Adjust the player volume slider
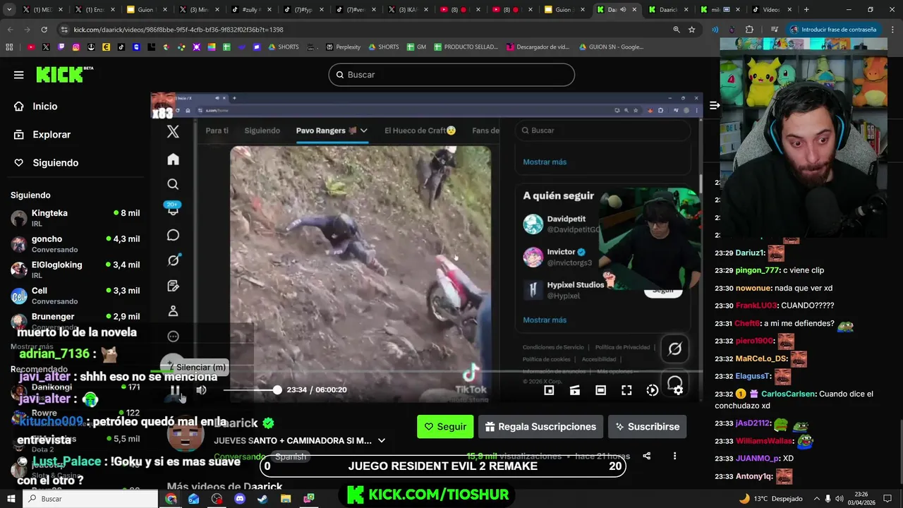The image size is (903, 508). pos(253,390)
